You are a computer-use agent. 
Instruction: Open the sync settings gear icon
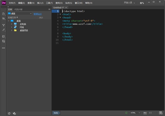142,3
